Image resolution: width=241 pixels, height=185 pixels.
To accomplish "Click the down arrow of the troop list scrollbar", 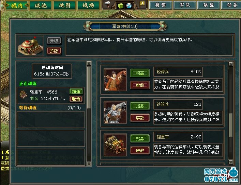I will (230, 162).
